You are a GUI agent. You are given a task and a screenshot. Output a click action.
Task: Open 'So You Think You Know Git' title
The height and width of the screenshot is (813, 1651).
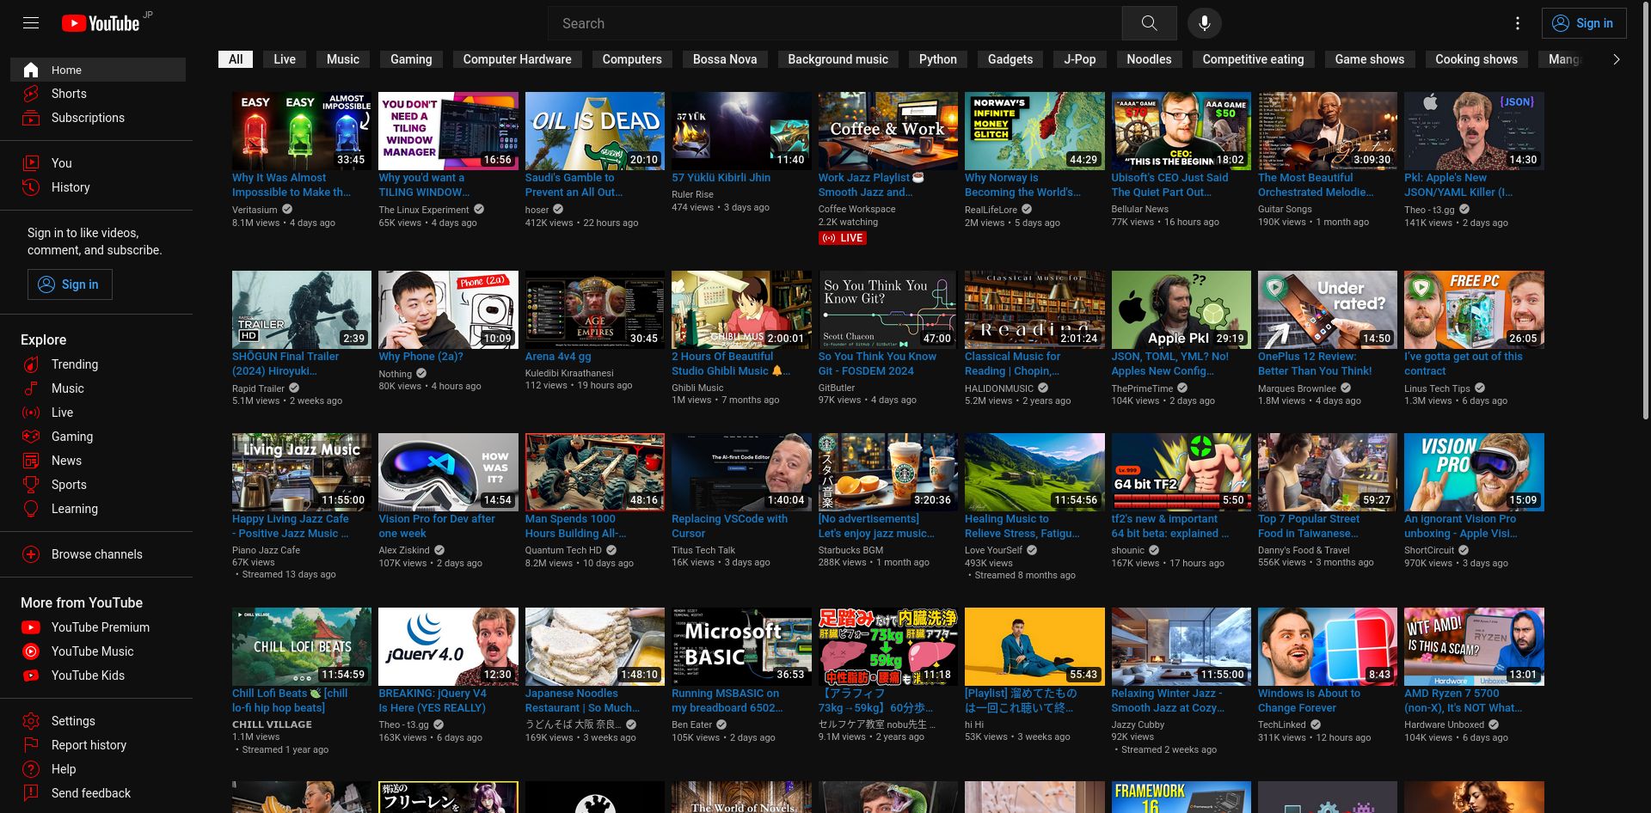tap(877, 364)
